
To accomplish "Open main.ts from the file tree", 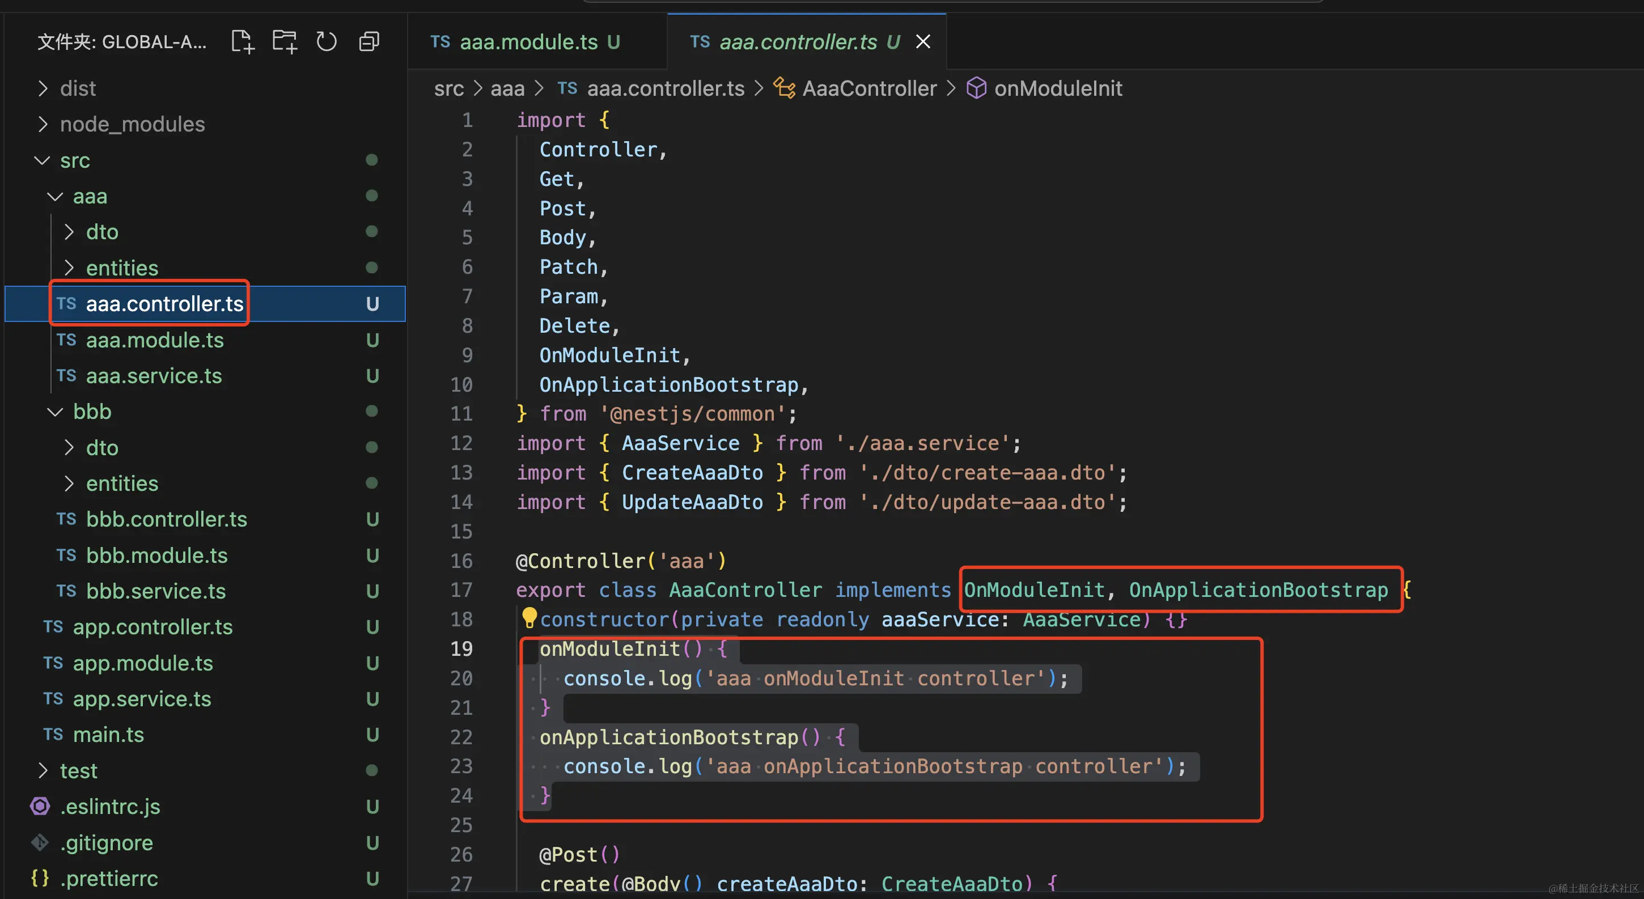I will pos(108,735).
